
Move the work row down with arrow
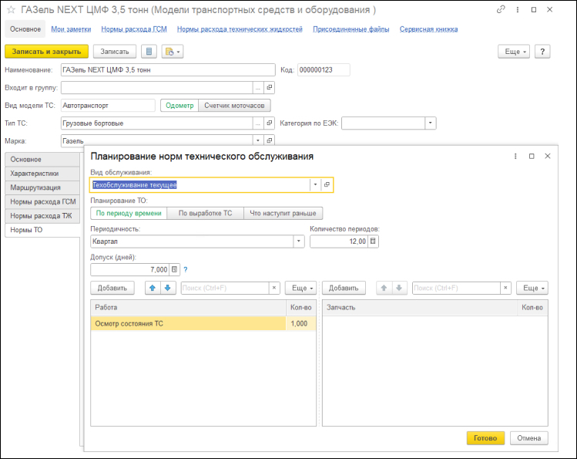click(x=167, y=288)
